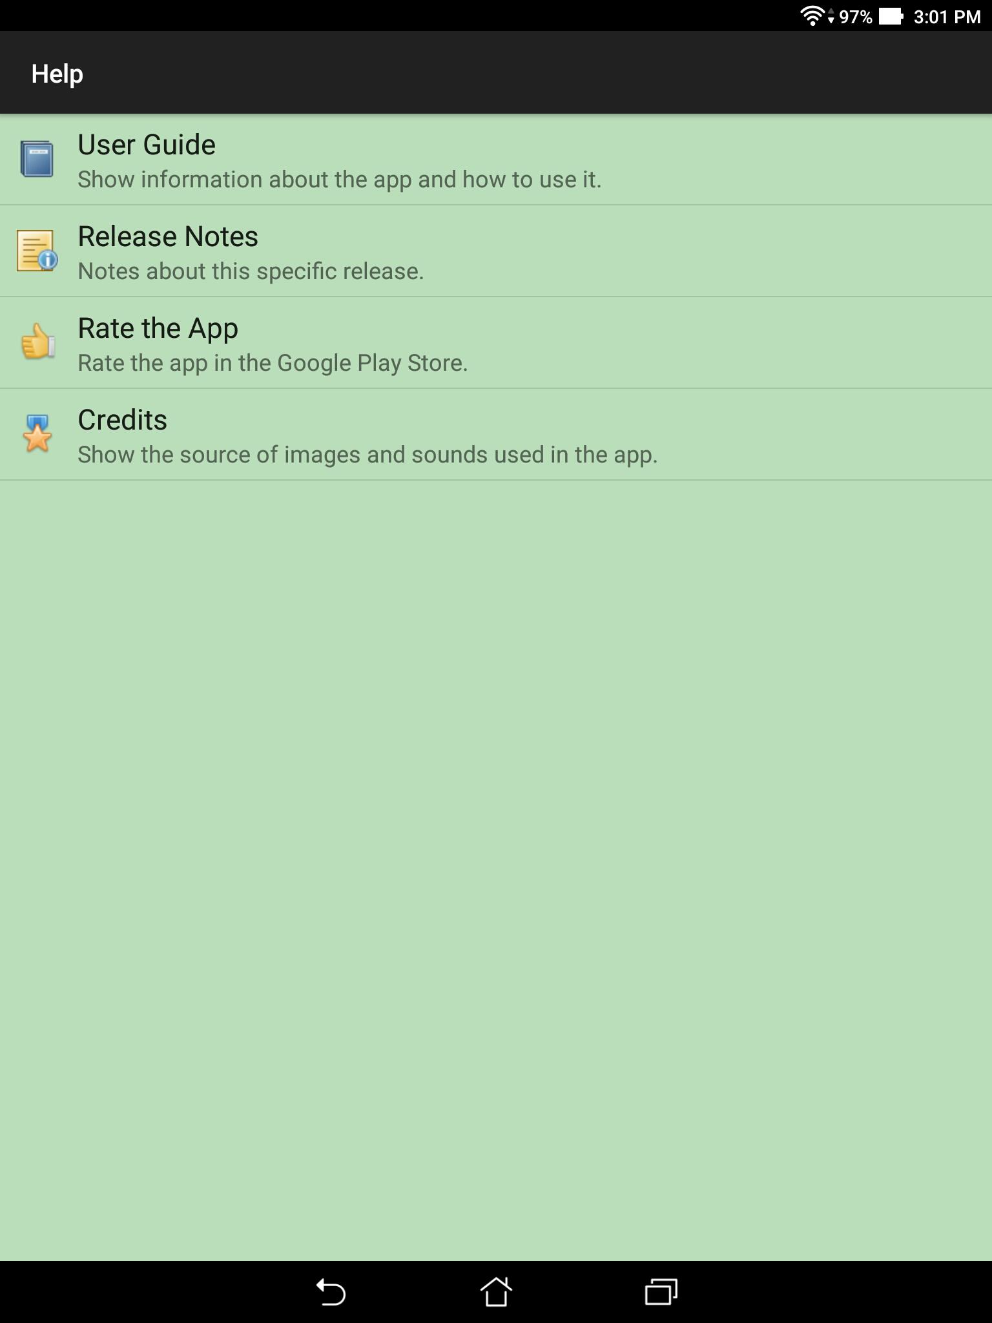Viewport: 992px width, 1323px height.
Task: Select the Credits title
Action: tap(123, 420)
